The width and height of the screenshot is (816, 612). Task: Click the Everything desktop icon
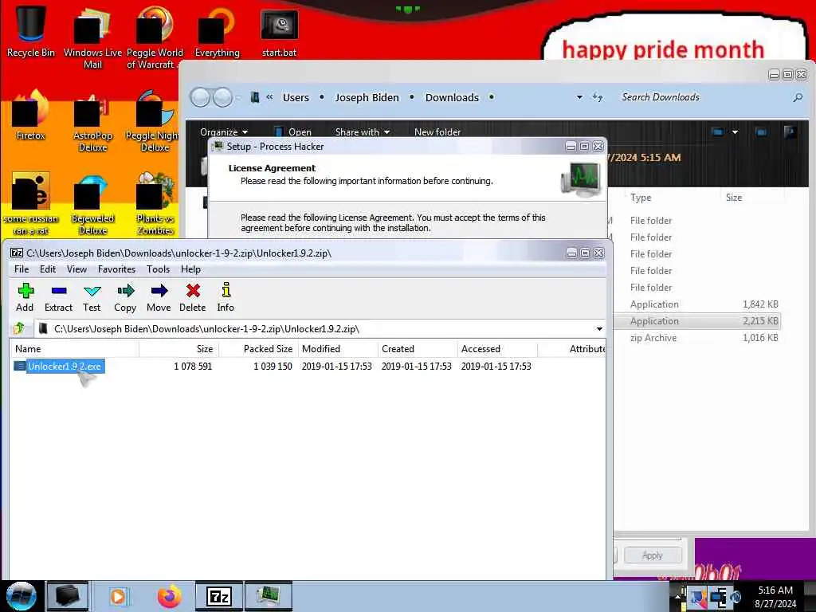pos(217,31)
